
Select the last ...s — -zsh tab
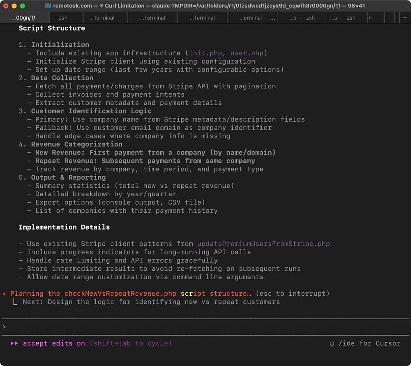(x=343, y=18)
